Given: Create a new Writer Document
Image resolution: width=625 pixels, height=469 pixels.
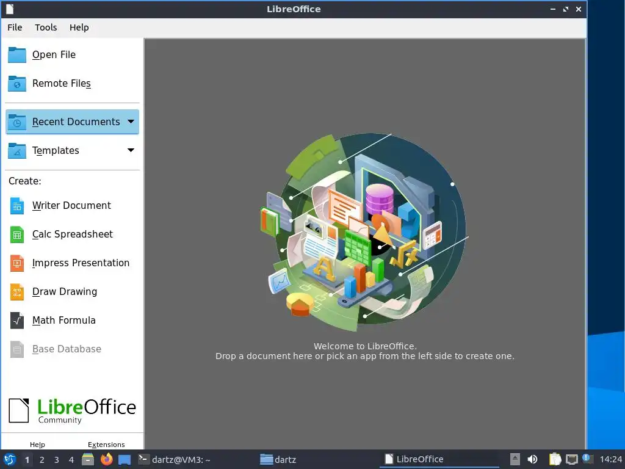Looking at the screenshot, I should pos(71,205).
